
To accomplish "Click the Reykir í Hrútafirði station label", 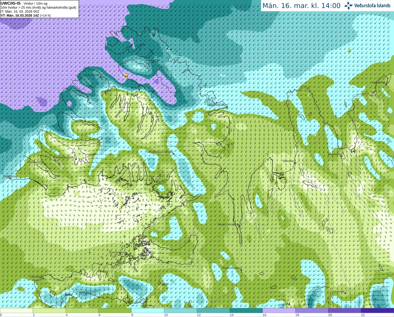I will (228, 224).
